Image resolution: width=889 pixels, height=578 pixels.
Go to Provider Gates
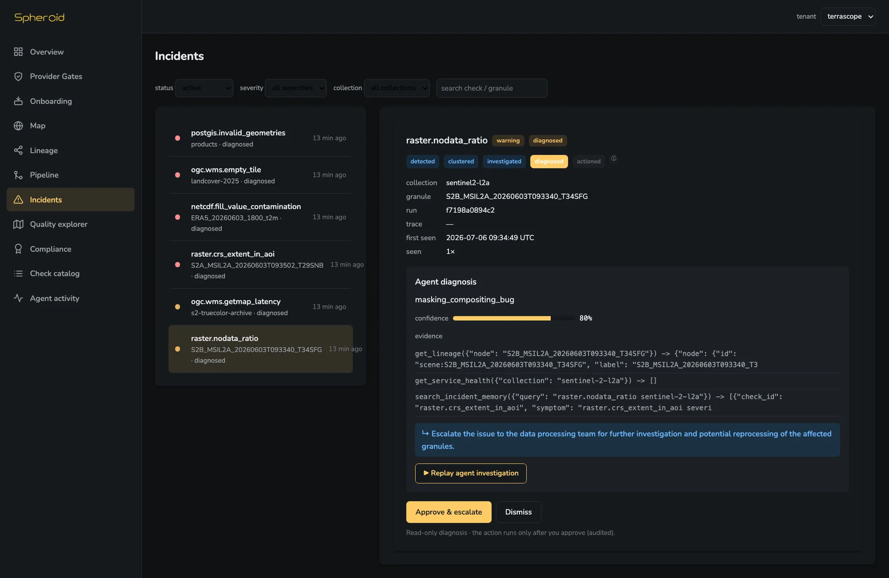[x=71, y=77]
